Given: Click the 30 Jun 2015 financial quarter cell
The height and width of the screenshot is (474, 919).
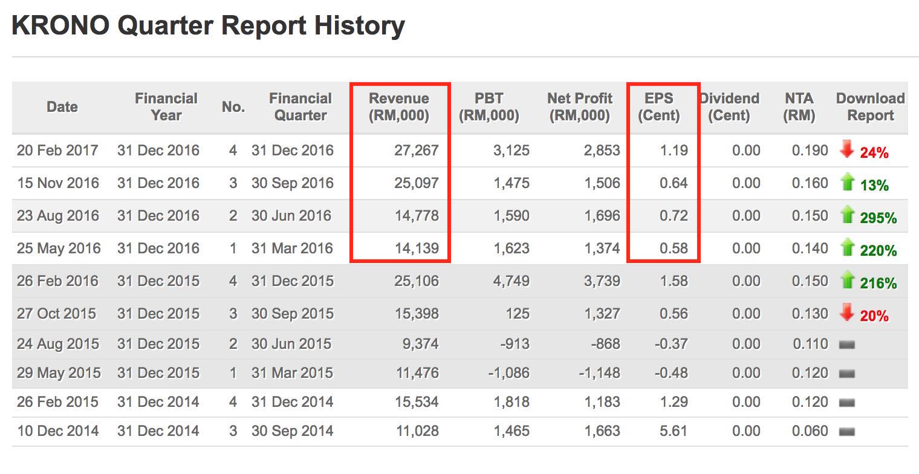Looking at the screenshot, I should (x=291, y=344).
